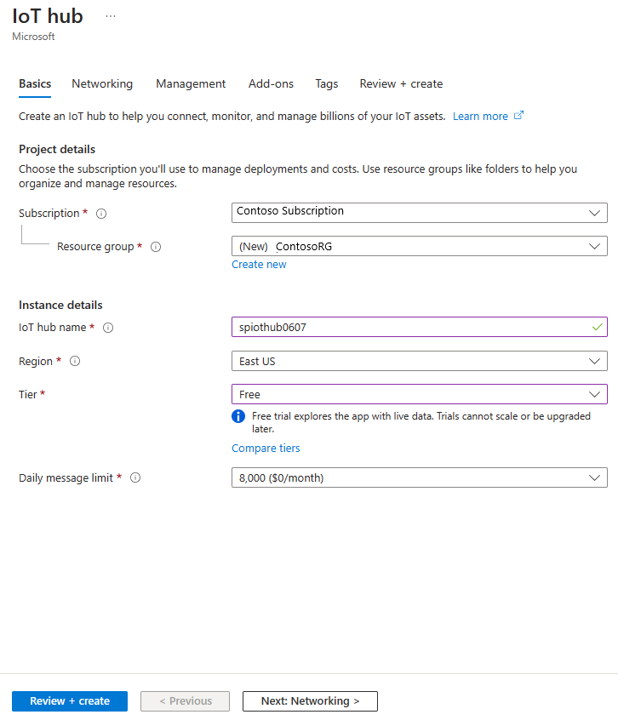
Task: Click the Daily message limit info icon
Action: [135, 477]
